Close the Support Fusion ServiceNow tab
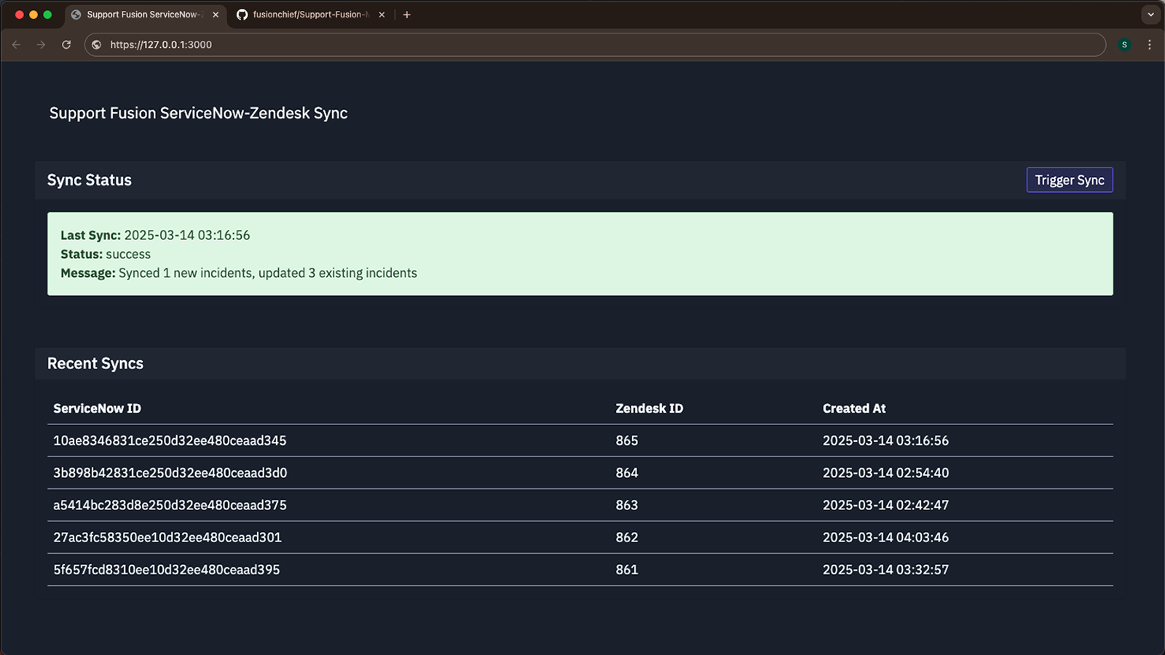 tap(216, 15)
